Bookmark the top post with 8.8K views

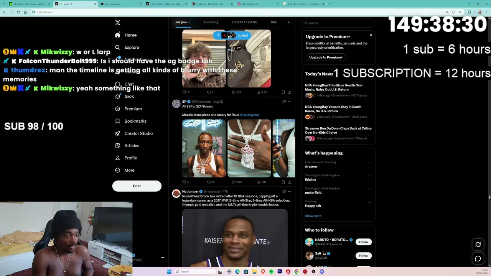tap(283, 92)
